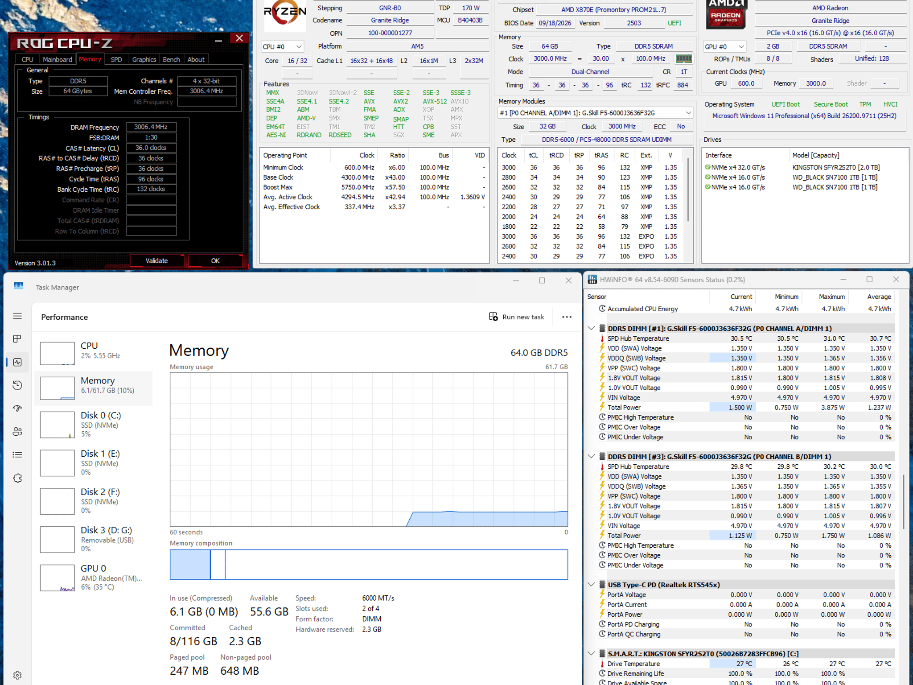Click the Validate button in CPU-Z
The image size is (913, 685).
(x=156, y=261)
